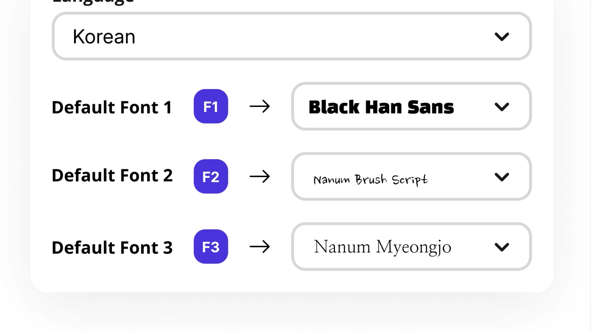Screen dimensions: 591x332
Task: Expand the chevron beside Nanum Myeongjo
Action: [x=502, y=247]
